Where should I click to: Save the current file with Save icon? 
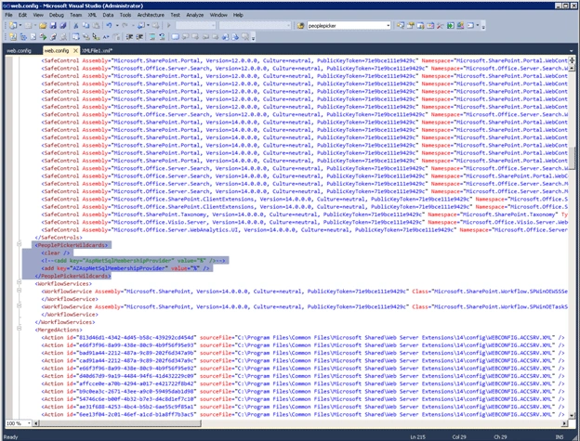[53, 25]
